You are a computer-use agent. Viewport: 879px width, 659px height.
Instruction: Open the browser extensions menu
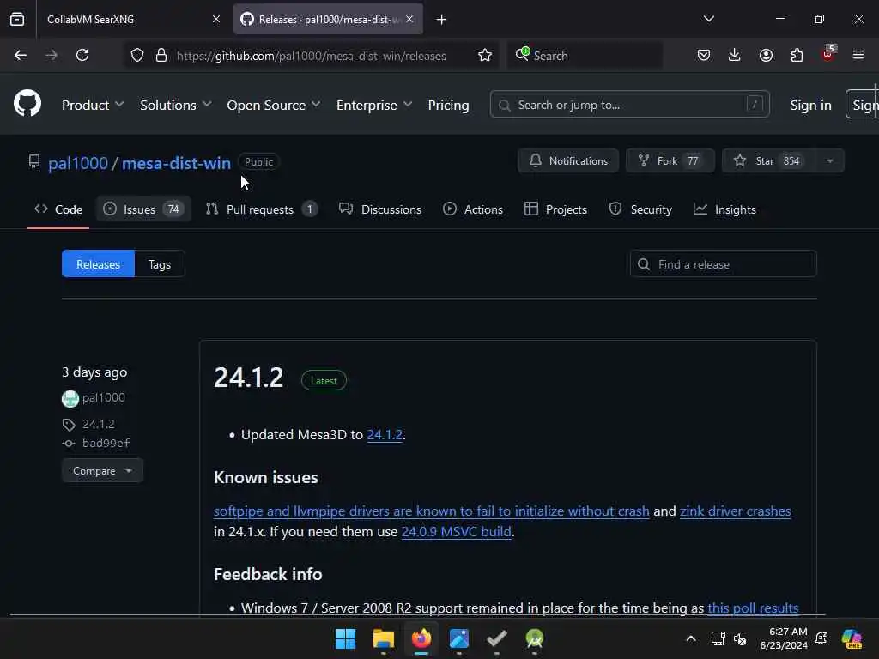coord(797,55)
